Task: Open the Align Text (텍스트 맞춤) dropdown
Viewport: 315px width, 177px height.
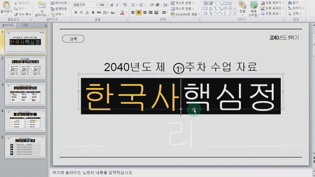Action: [x=182, y=9]
